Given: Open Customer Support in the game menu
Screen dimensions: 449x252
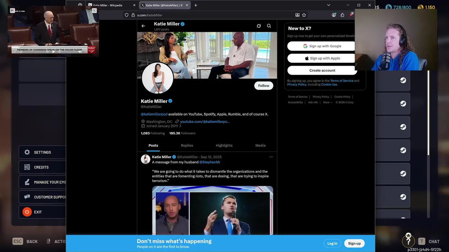Looking at the screenshot, I should click(42, 197).
